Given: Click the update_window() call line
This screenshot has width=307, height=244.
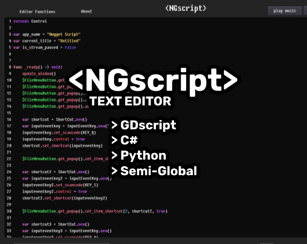Looking at the screenshot, I should [39, 74].
